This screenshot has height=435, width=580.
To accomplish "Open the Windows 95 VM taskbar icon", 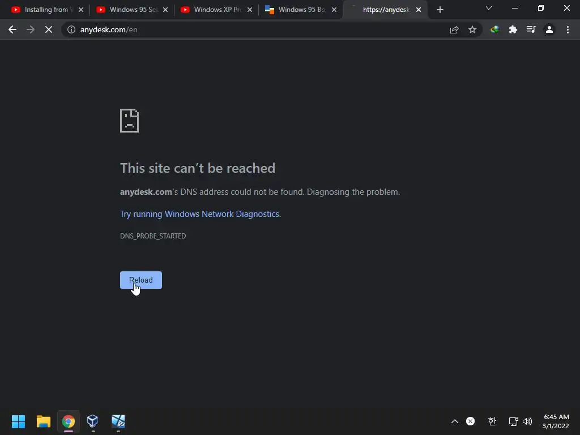I will (x=118, y=421).
